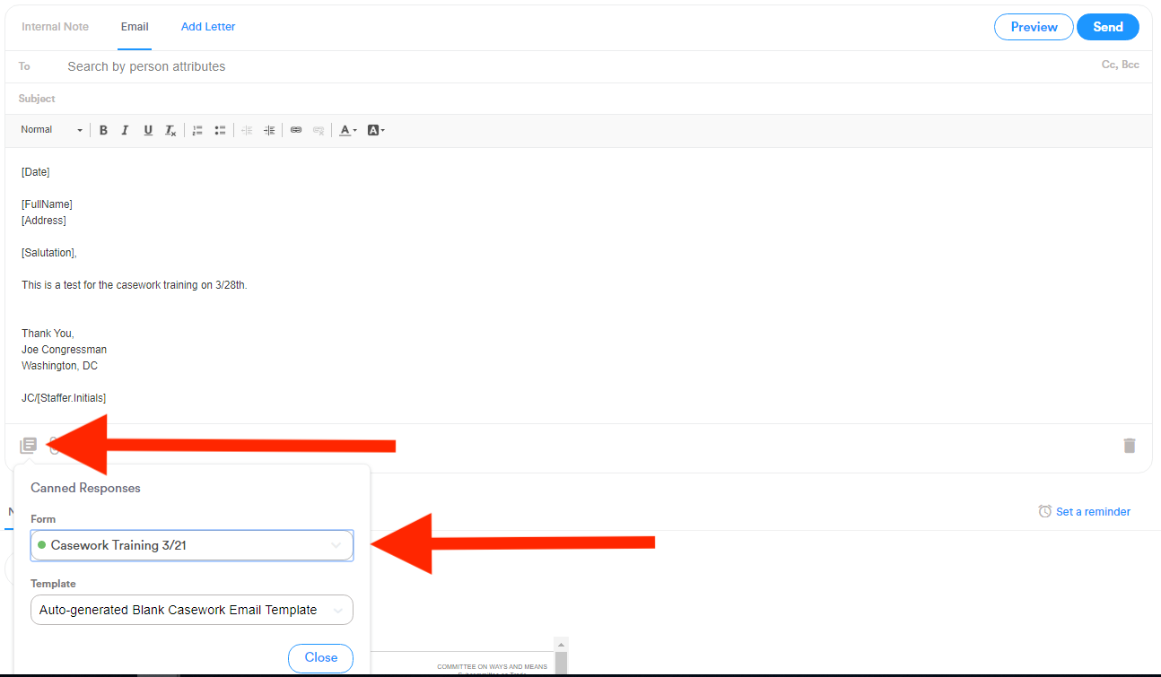Expand the Form dropdown Casework Training 3/21

pos(192,545)
